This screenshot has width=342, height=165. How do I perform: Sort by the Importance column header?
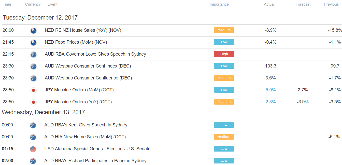point(219,4)
